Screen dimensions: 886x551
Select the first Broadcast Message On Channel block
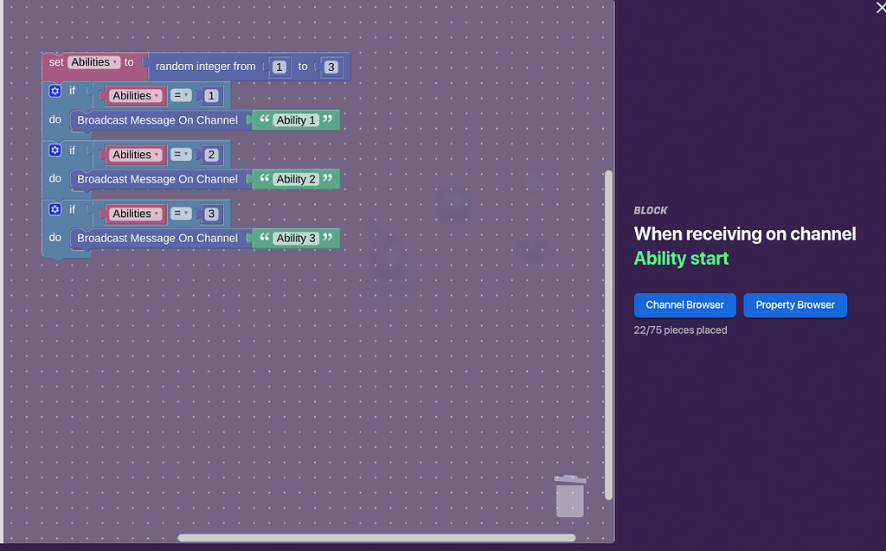point(157,120)
